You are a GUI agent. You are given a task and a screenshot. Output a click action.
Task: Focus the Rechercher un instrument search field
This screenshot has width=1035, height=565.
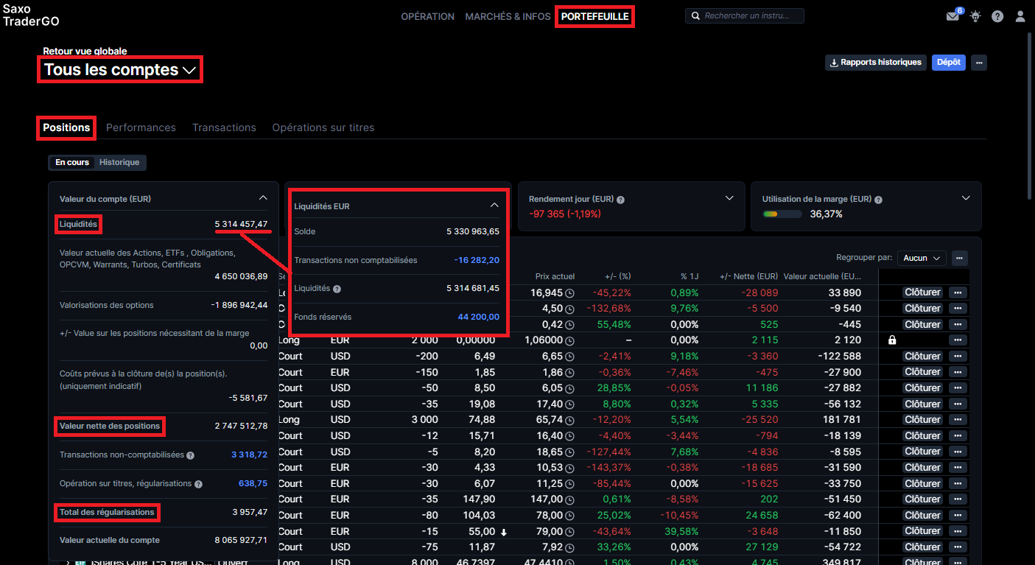[x=745, y=15]
